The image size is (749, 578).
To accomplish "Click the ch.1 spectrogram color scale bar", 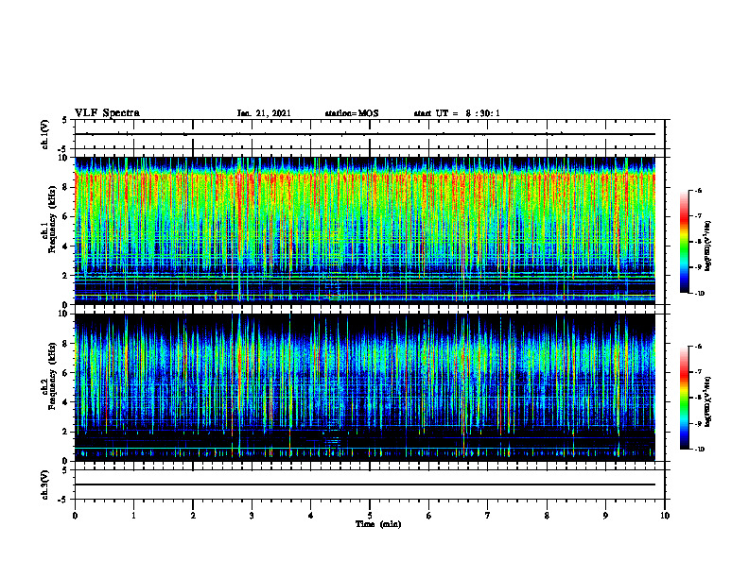I will tap(684, 242).
